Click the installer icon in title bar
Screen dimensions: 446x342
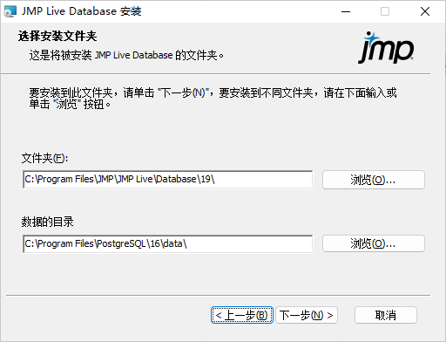click(x=10, y=11)
